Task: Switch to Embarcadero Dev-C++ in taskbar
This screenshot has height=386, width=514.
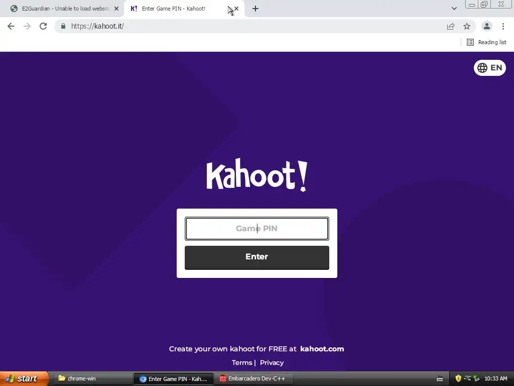Action: 253,379
